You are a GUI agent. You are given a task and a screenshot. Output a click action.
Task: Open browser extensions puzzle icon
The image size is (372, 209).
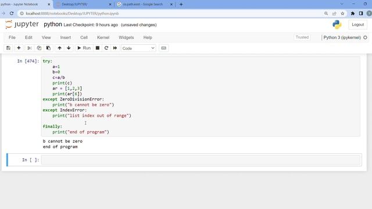353,13
